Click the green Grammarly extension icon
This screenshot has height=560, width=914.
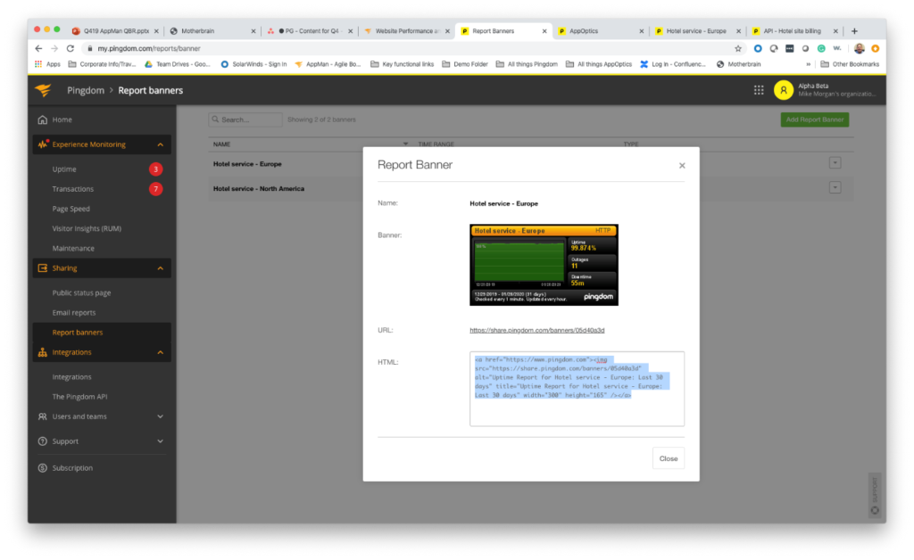[821, 48]
